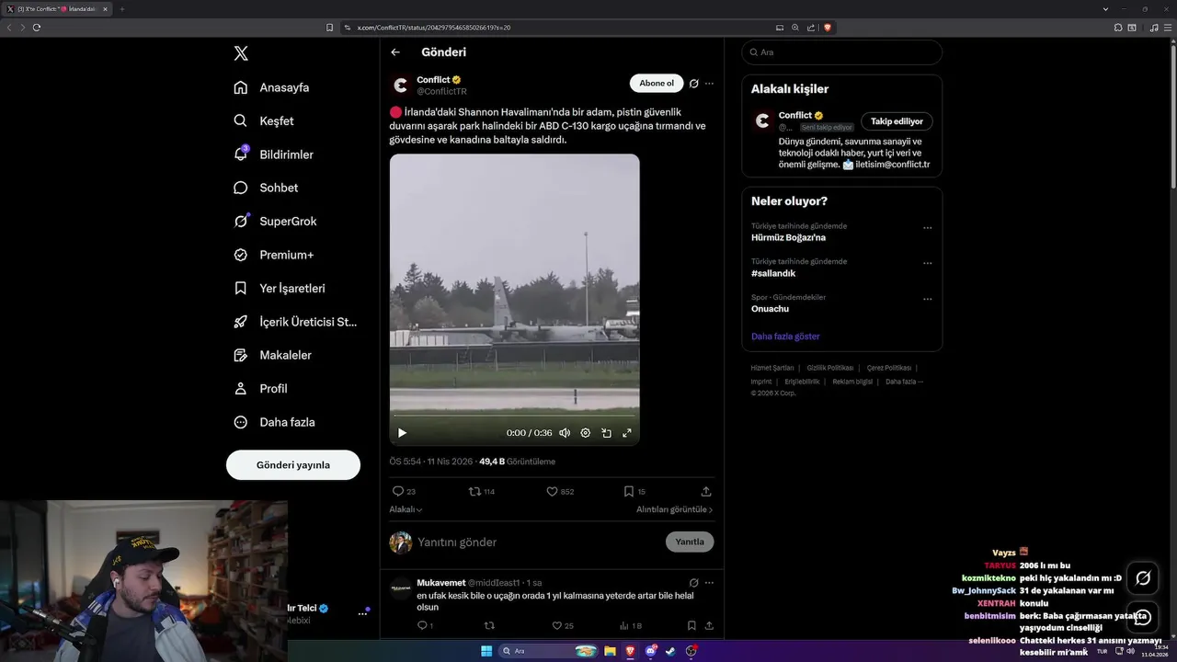Click Grok icon next to Abone ol
This screenshot has height=662, width=1177.
694,84
